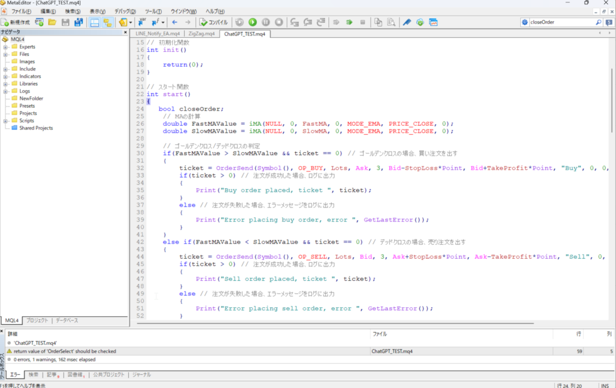Click the Step Into debug icon

295,22
